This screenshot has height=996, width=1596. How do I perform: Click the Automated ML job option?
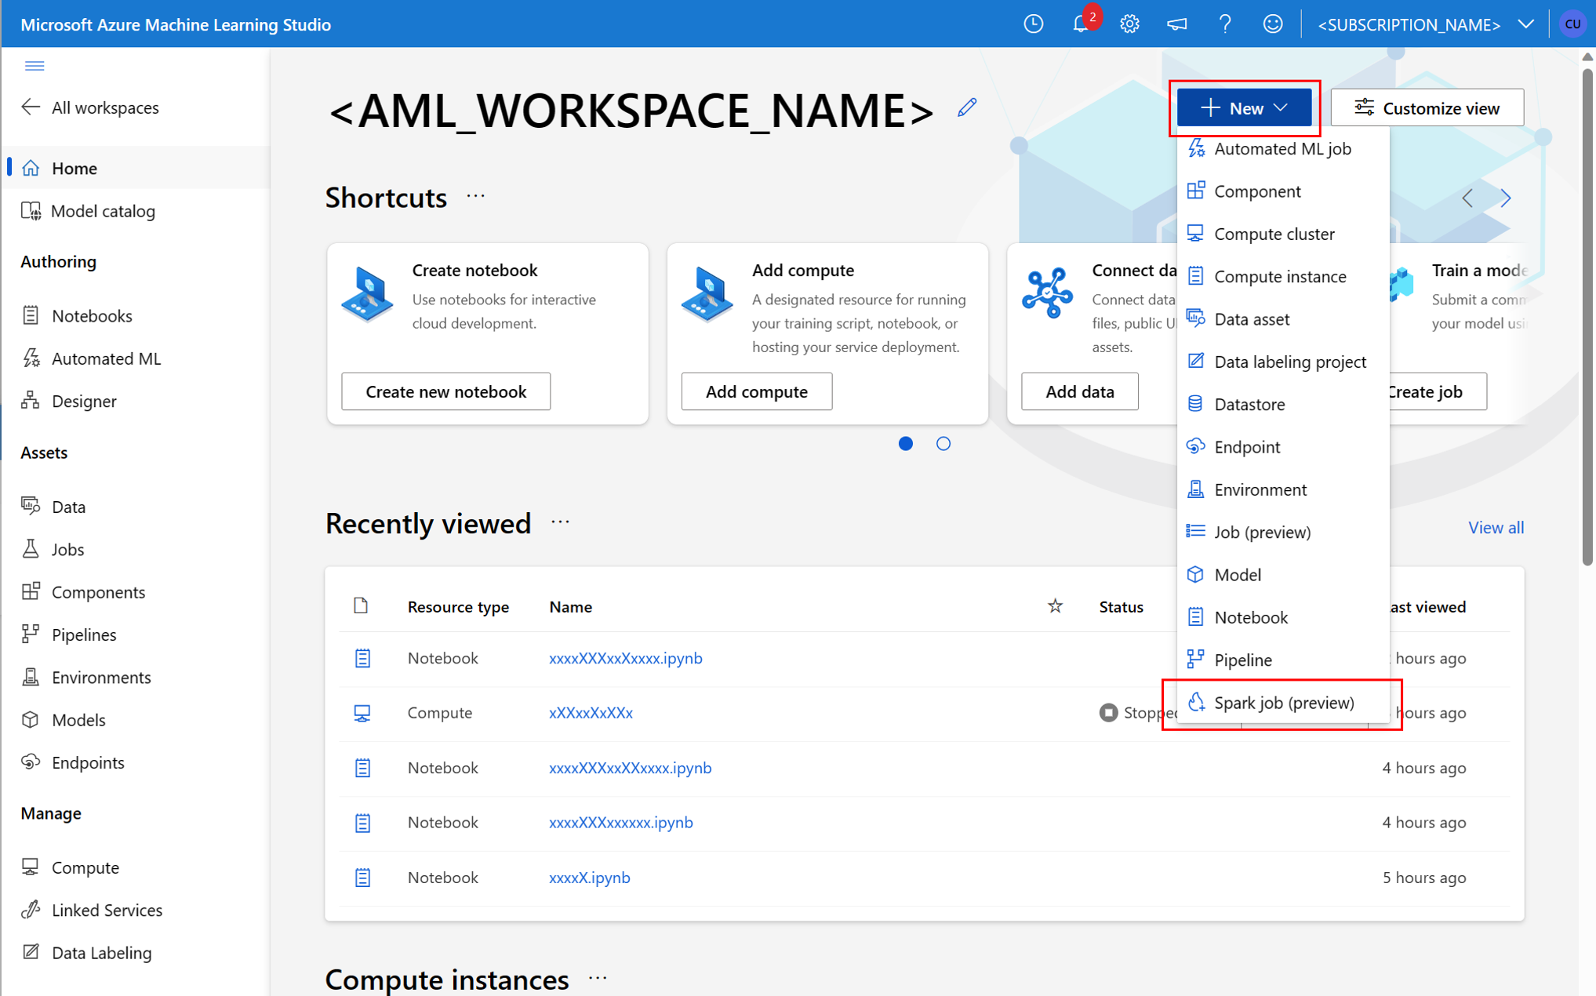(1282, 149)
